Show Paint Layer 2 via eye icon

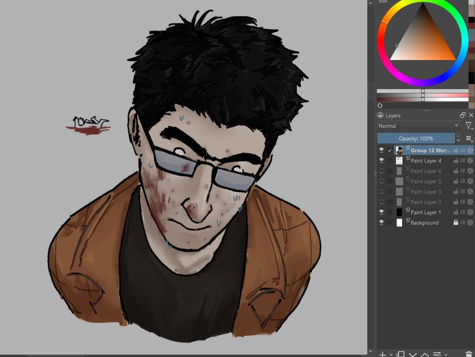point(381,202)
